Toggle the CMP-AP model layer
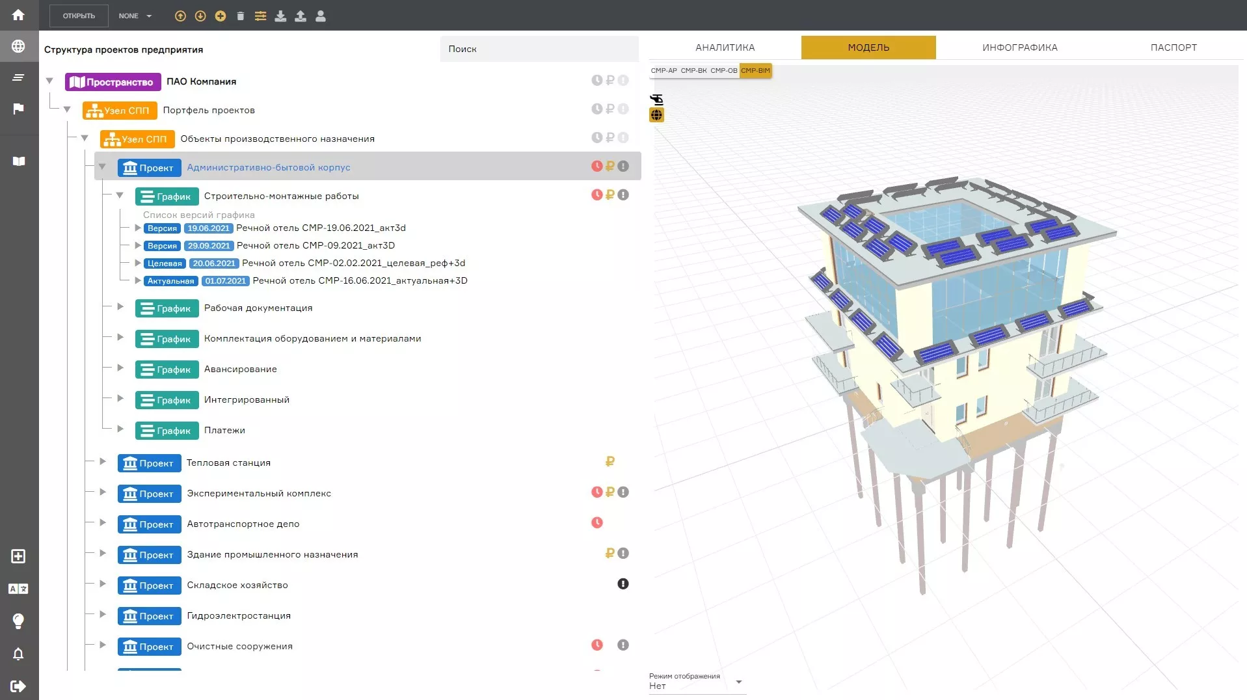The width and height of the screenshot is (1247, 700). (664, 71)
